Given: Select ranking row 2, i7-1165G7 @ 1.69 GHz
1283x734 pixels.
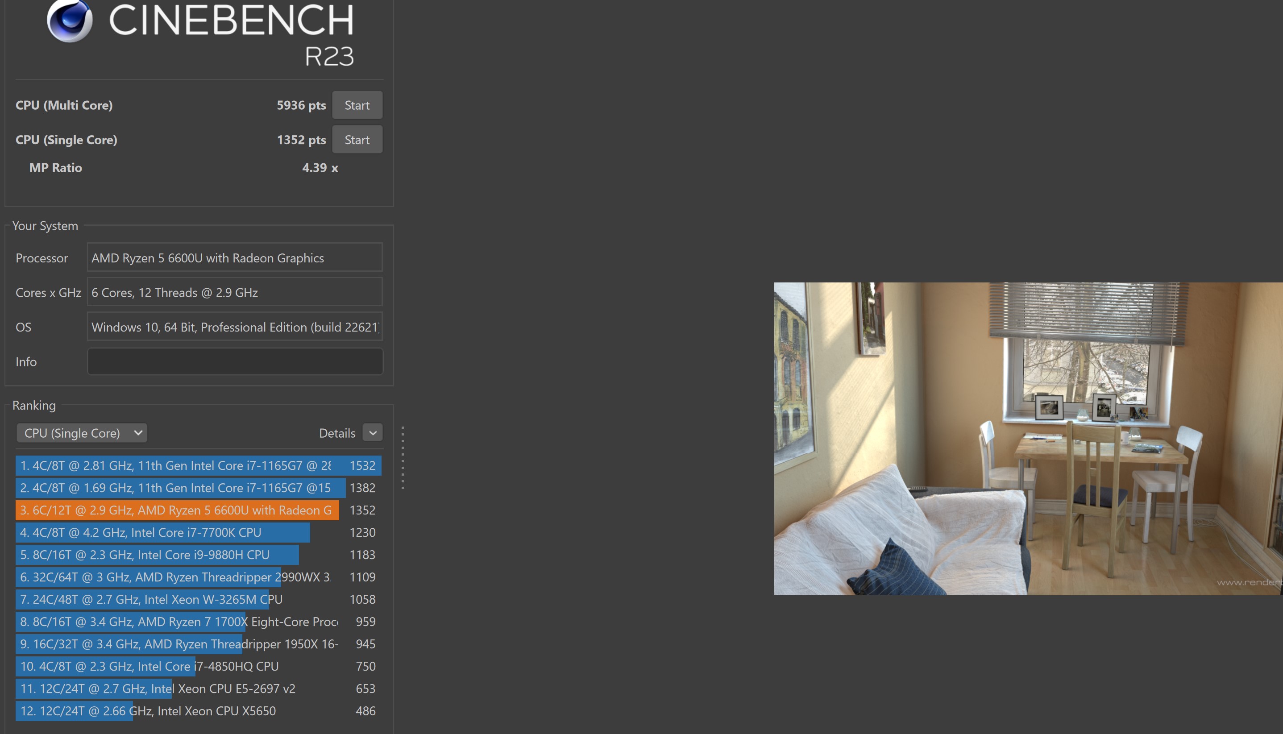Looking at the screenshot, I should [x=199, y=488].
